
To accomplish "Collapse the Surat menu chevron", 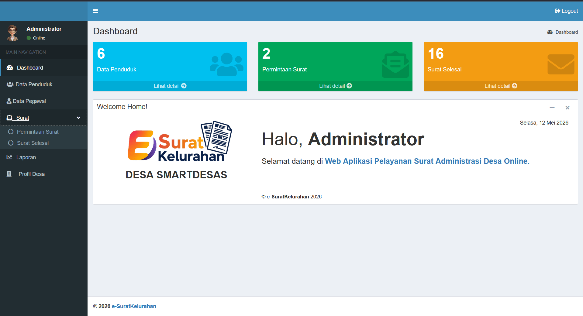I will 78,118.
